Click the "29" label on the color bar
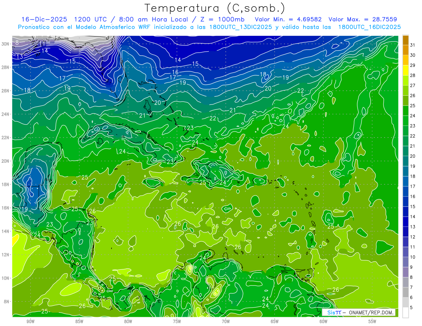The width and height of the screenshot is (422, 326). pyautogui.click(x=413, y=65)
